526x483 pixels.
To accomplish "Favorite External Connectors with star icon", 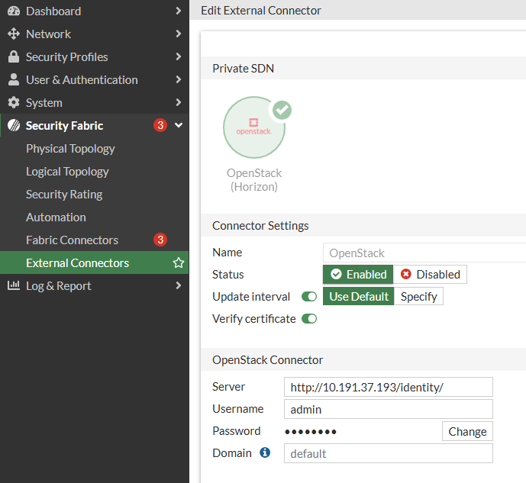I will (x=179, y=262).
